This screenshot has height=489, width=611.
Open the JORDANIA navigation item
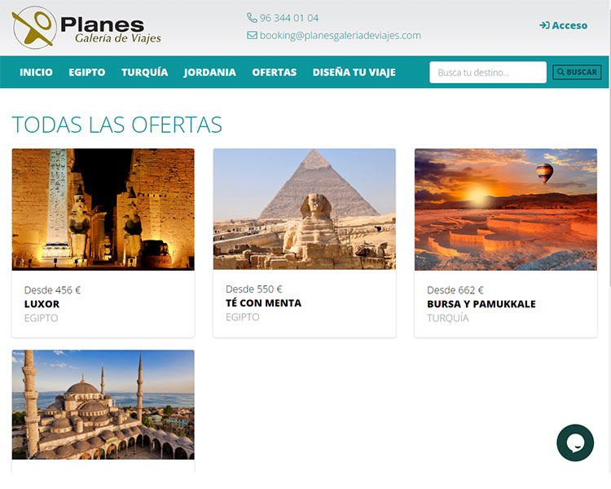(209, 73)
